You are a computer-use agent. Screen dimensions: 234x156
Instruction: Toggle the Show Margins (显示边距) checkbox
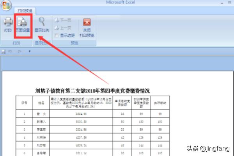[57, 35]
